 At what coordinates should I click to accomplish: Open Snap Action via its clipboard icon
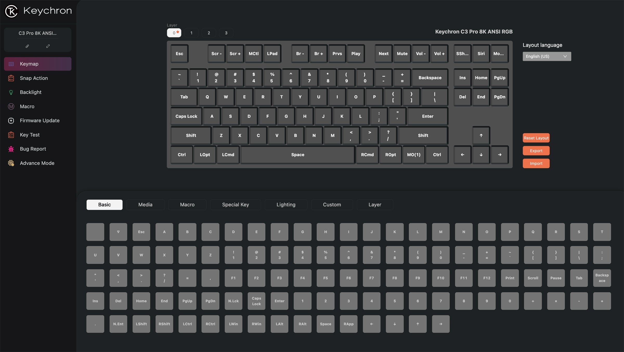(x=11, y=78)
